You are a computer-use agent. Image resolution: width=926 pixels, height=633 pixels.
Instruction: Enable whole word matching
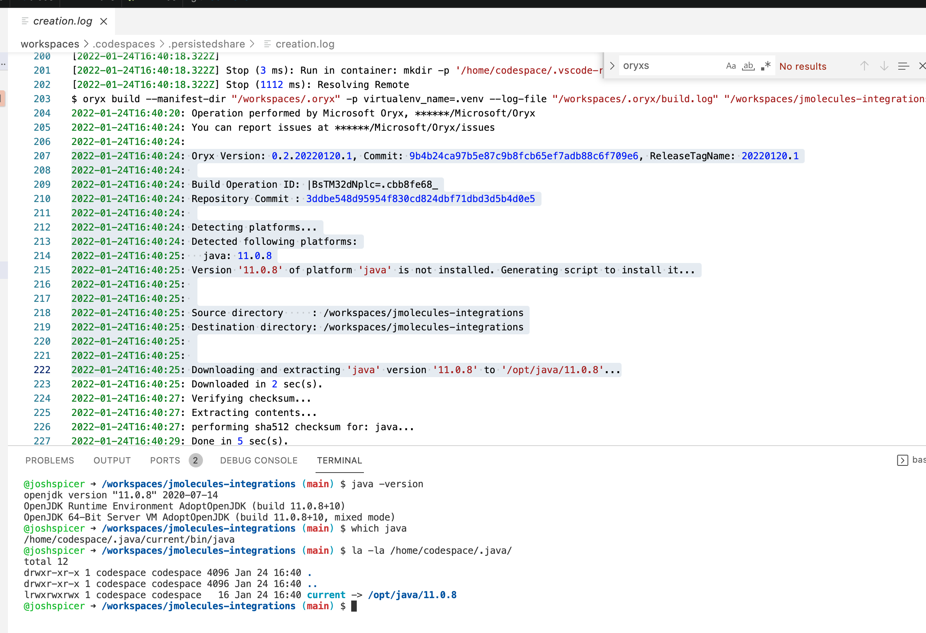748,66
